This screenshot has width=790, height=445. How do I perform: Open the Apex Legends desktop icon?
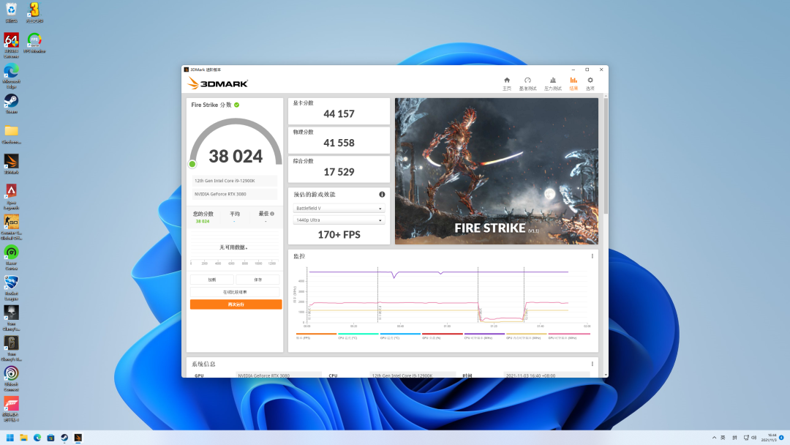point(11,197)
